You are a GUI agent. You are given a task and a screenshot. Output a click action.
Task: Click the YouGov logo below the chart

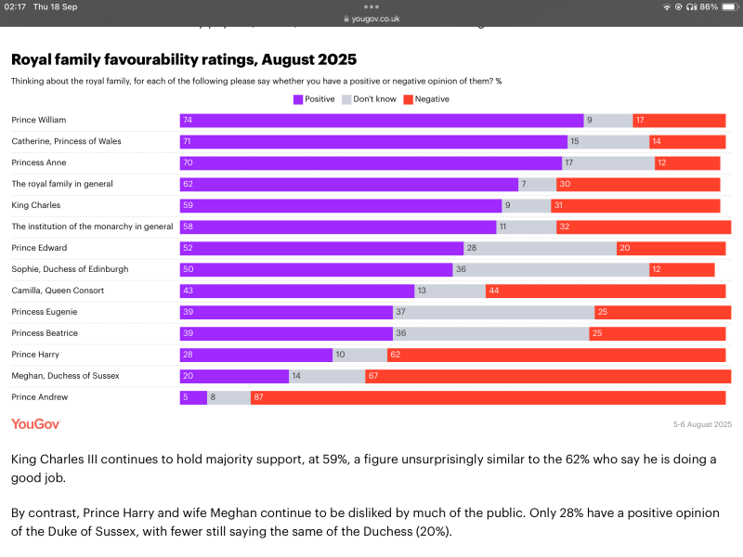35,423
